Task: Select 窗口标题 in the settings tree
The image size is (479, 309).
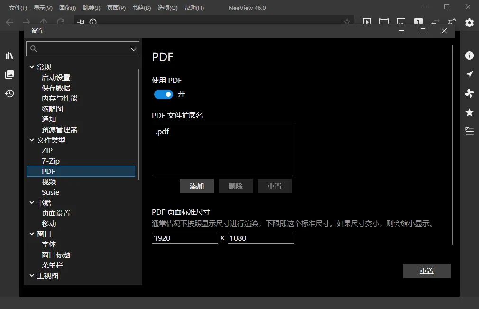Action: coord(56,254)
